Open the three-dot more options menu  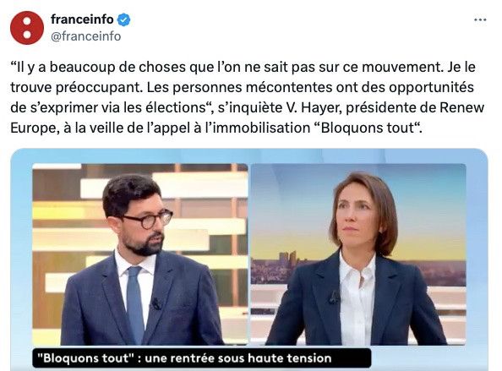pos(480,19)
